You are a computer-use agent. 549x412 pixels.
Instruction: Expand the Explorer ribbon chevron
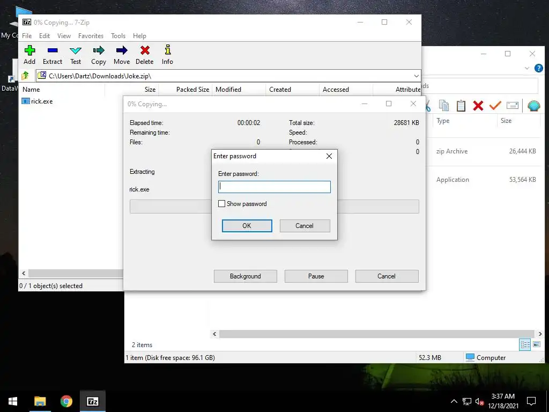tap(526, 68)
